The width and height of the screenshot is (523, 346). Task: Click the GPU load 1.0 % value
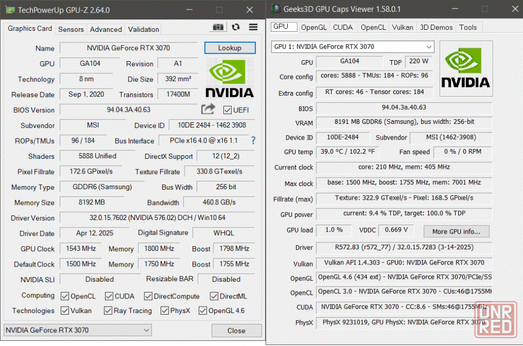pos(334,230)
